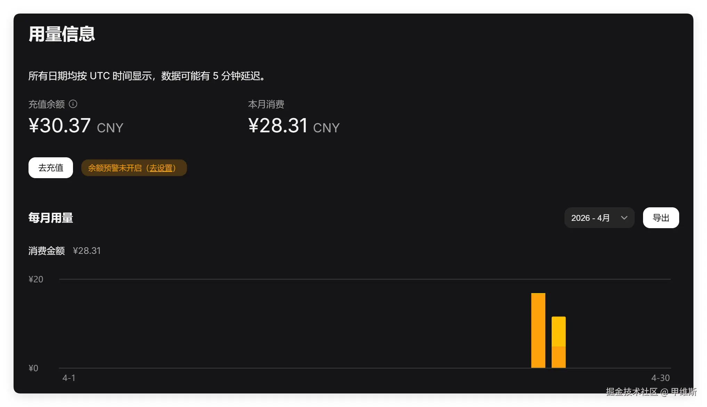Click the chevron arrow in month selector
707x407 pixels.
coord(624,218)
